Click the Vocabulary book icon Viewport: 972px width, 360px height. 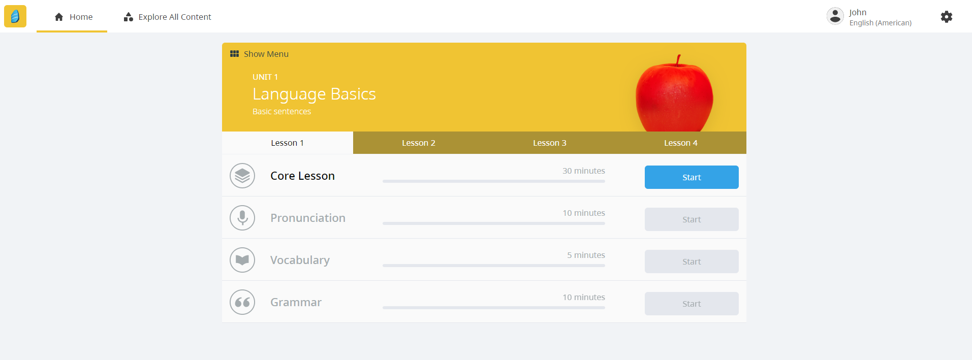pos(242,260)
